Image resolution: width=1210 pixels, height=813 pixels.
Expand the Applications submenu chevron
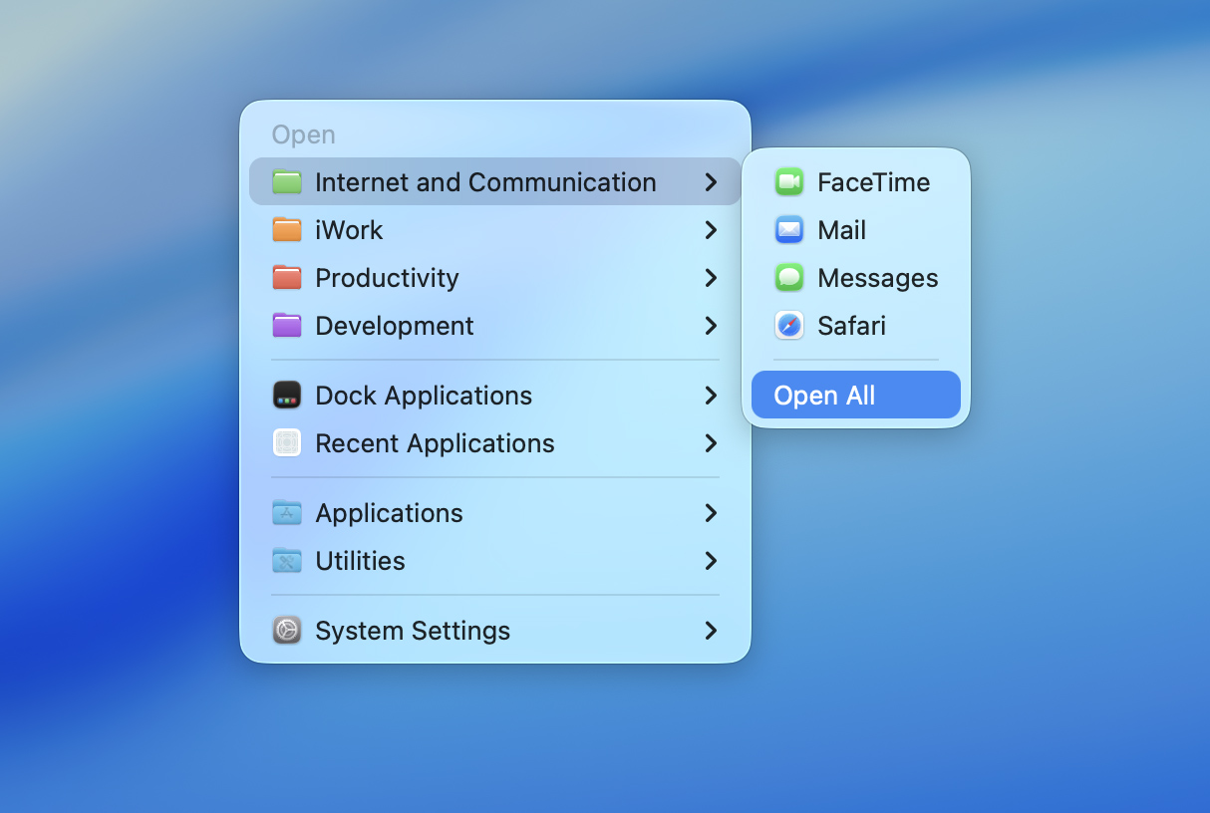point(711,513)
